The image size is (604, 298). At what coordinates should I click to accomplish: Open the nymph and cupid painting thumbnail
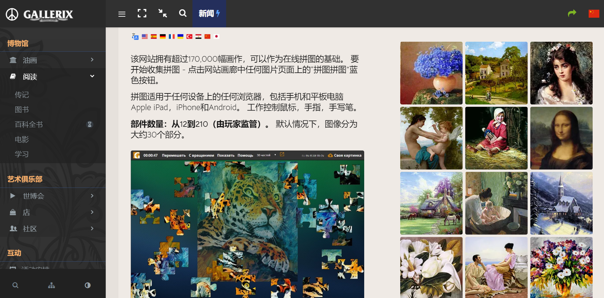point(431,138)
